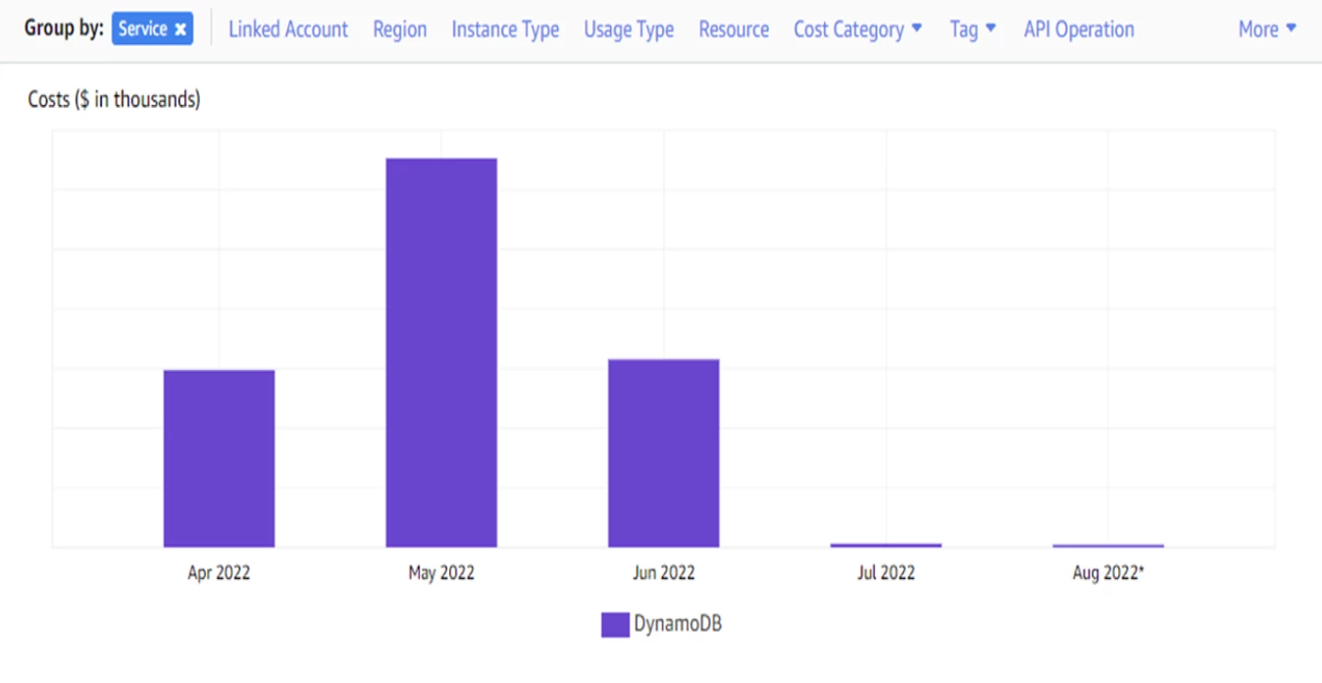This screenshot has width=1322, height=683.
Task: Select the May 2022 axis label
Action: pyautogui.click(x=441, y=572)
